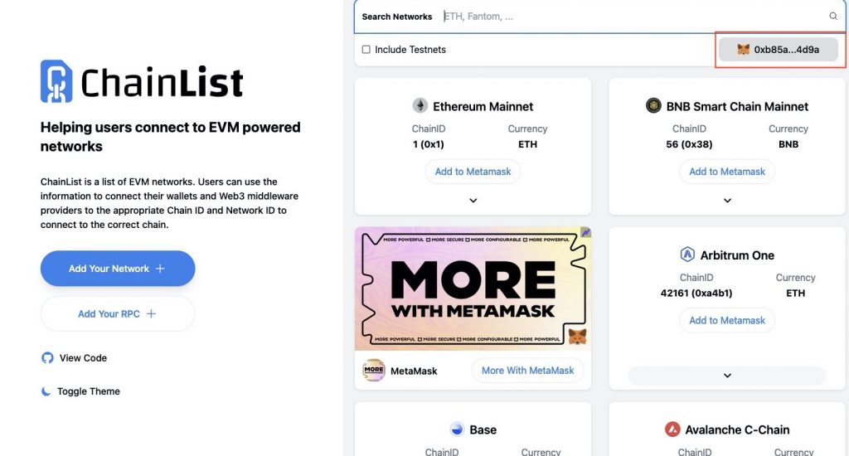Click the Ethereum Mainnet logo icon
Viewport: 849px width, 456px height.
[x=420, y=106]
